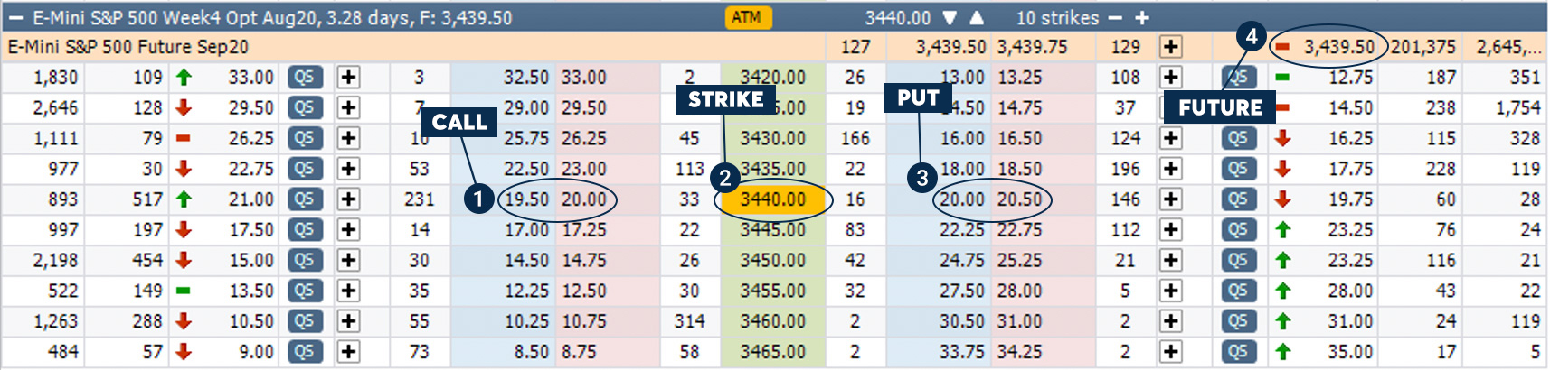Select strike 3450.00 in the strike column
1550x370 pixels.
click(x=773, y=261)
